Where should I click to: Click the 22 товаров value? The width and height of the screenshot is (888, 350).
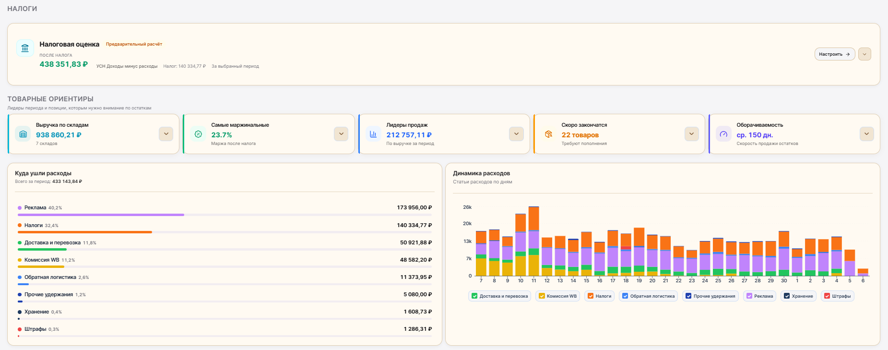580,135
